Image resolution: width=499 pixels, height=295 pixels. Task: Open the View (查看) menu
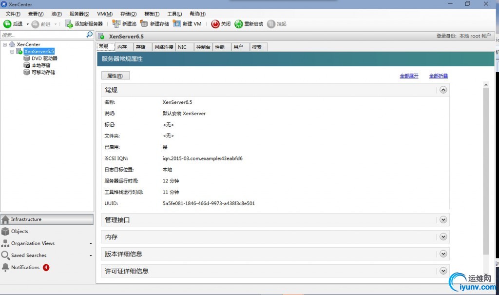[x=36, y=14]
